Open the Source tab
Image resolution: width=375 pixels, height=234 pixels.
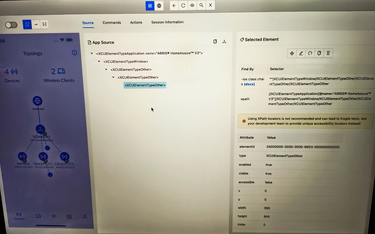click(x=88, y=23)
